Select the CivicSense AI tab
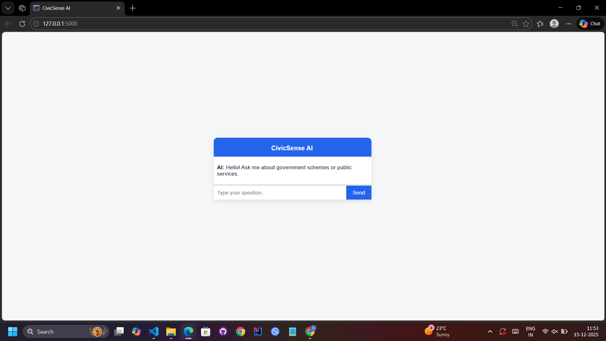Screen dimensions: 606x341 click(73, 8)
